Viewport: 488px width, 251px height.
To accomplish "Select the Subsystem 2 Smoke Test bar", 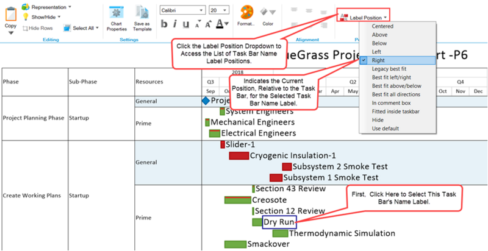I will (x=287, y=167).
